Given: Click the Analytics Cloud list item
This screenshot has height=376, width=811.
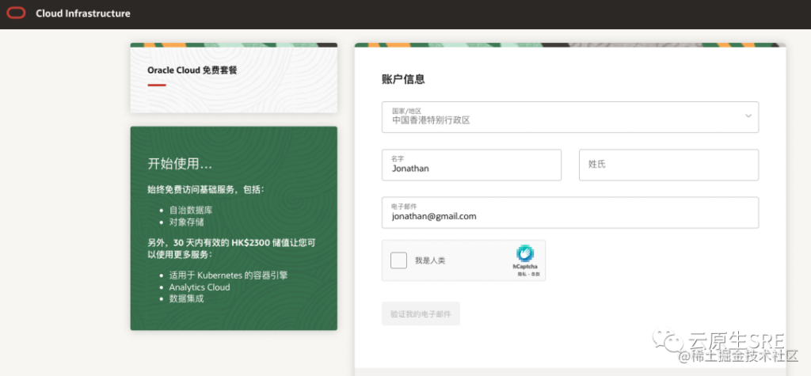Looking at the screenshot, I should coord(200,287).
